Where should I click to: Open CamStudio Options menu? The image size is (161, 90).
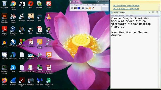(x=83, y=5)
